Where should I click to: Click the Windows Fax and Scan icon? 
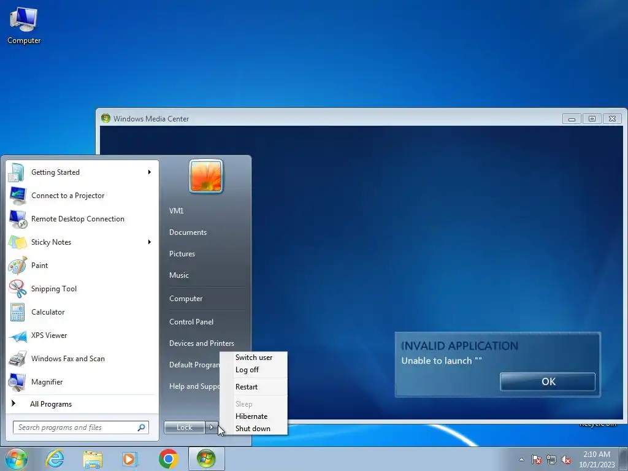tap(17, 359)
